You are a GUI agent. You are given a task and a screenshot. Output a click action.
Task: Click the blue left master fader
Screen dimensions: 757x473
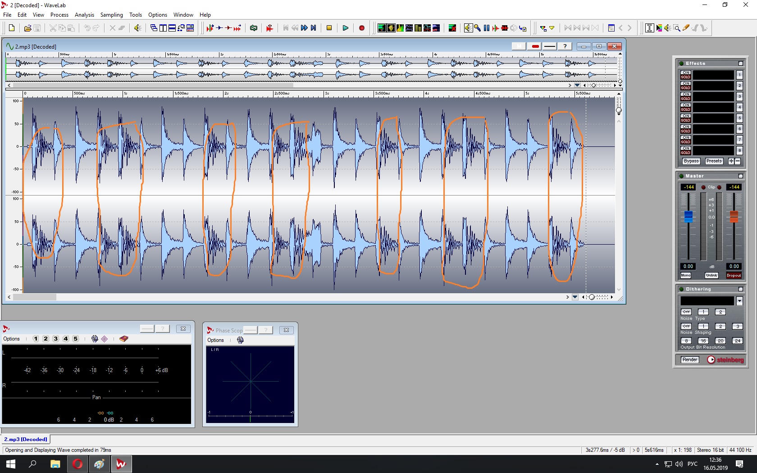click(688, 216)
